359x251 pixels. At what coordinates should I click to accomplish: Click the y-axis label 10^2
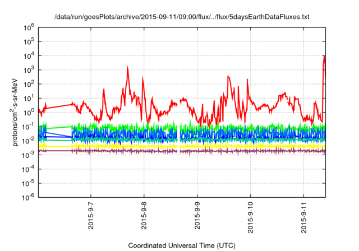tap(29, 85)
